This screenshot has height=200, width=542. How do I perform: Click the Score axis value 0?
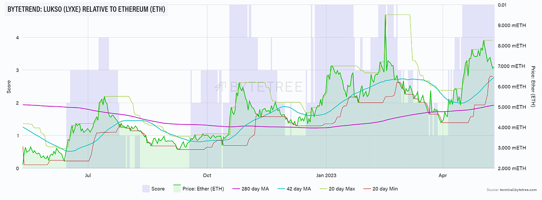(17, 168)
